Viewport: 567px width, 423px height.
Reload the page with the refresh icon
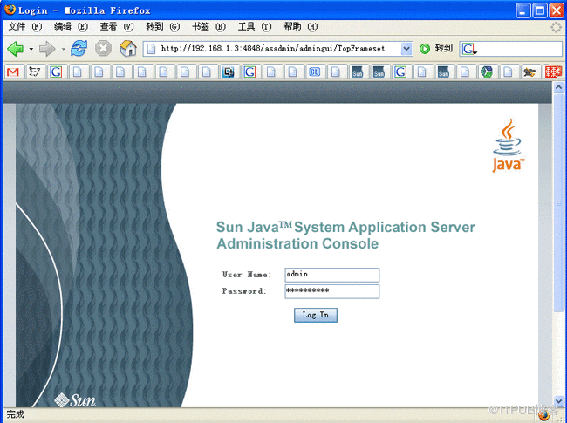79,48
